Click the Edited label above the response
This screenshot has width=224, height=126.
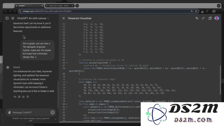click(x=16, y=67)
